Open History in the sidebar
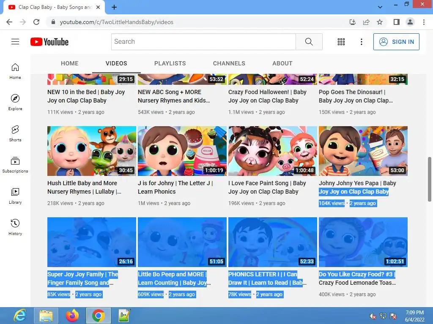433x324 pixels. pyautogui.click(x=15, y=227)
